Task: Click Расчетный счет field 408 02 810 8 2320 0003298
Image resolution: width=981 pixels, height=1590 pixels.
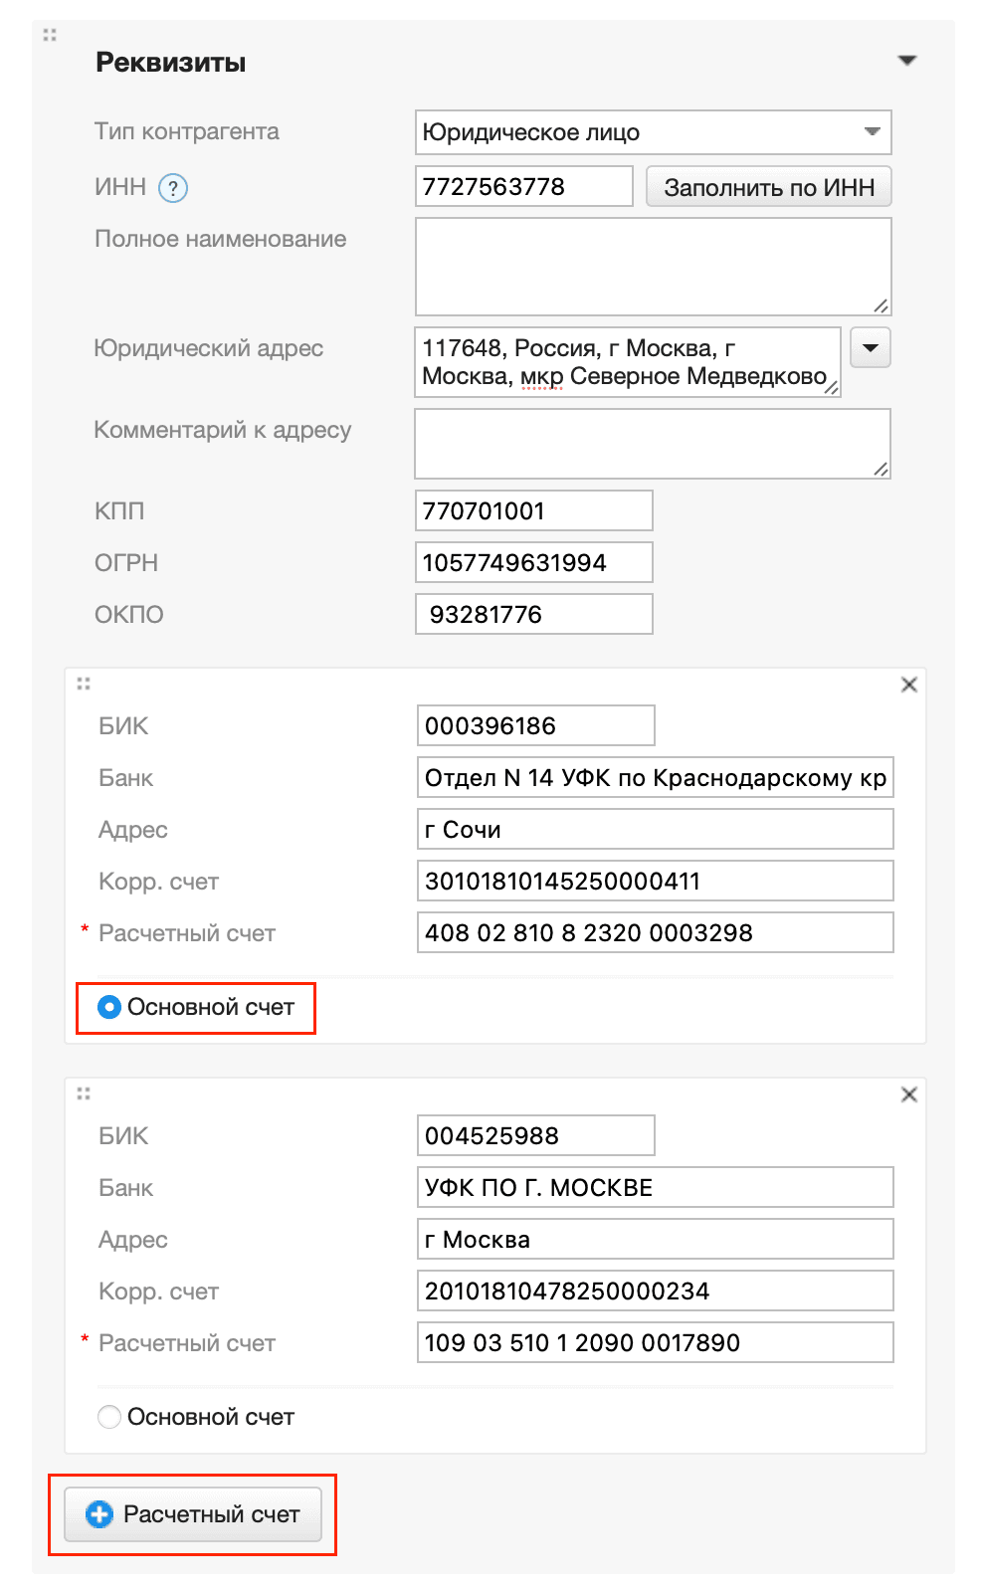Action: (656, 932)
